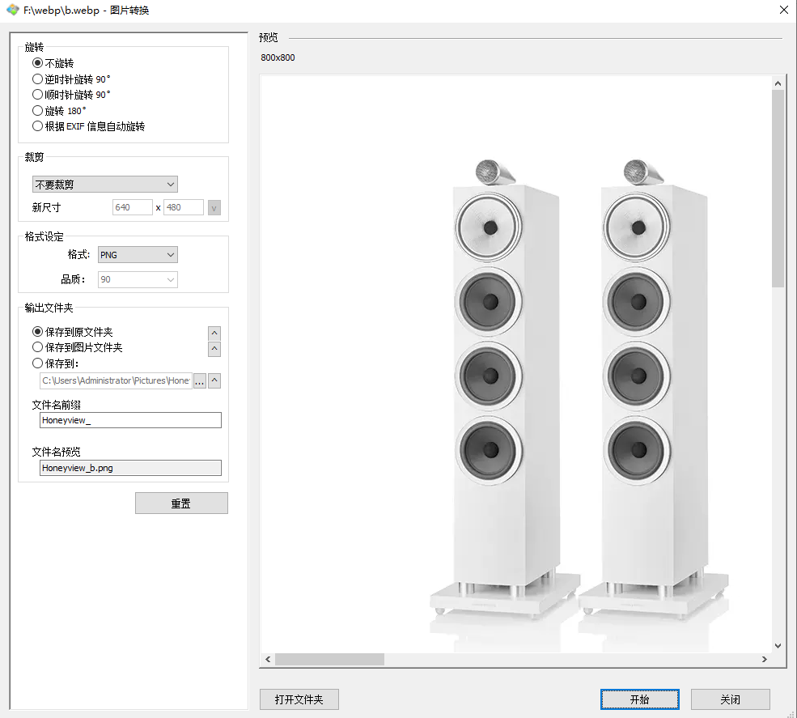Click the v button next to size
This screenshot has height=718, width=797.
pos(214,207)
